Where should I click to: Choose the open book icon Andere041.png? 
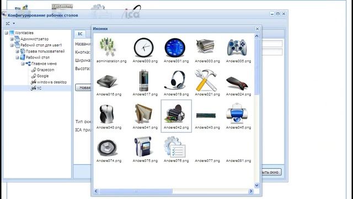[143, 113]
